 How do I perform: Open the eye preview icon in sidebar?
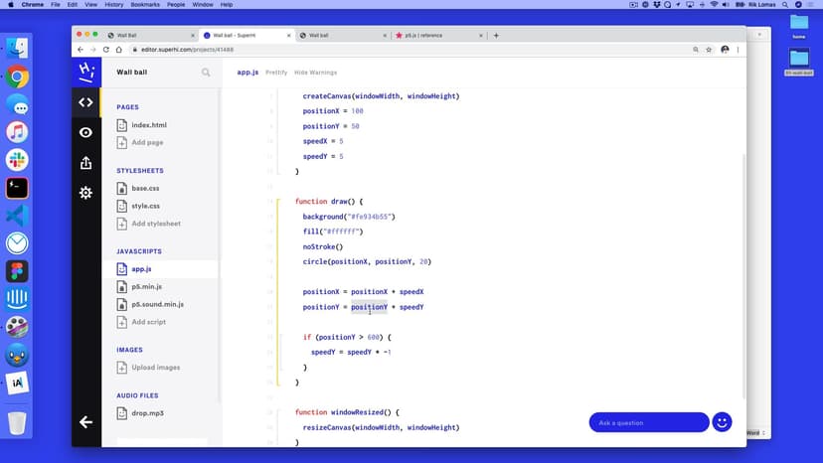(x=85, y=132)
